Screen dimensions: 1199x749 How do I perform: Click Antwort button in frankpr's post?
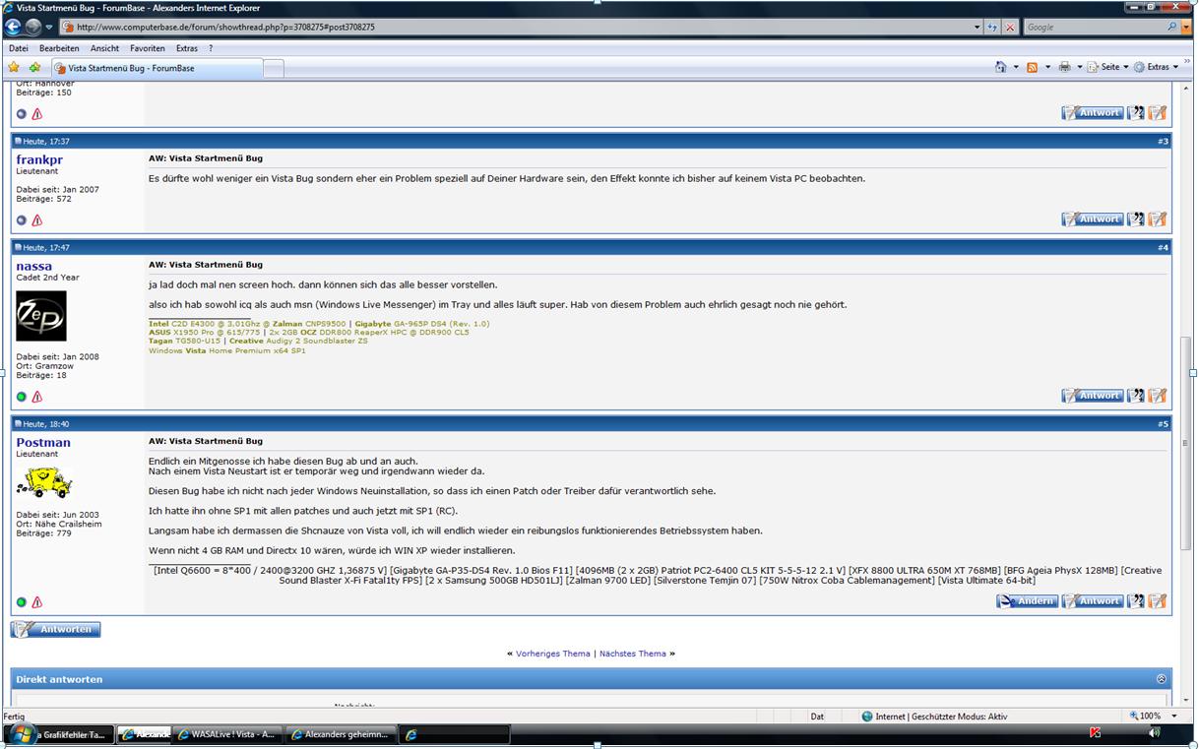(x=1092, y=218)
